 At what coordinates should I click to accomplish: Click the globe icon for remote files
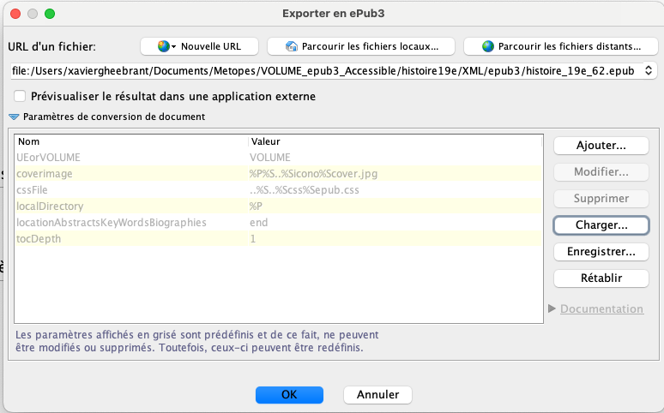click(488, 46)
